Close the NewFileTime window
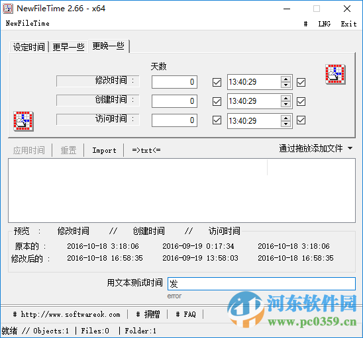The width and height of the screenshot is (363, 338). point(347,9)
